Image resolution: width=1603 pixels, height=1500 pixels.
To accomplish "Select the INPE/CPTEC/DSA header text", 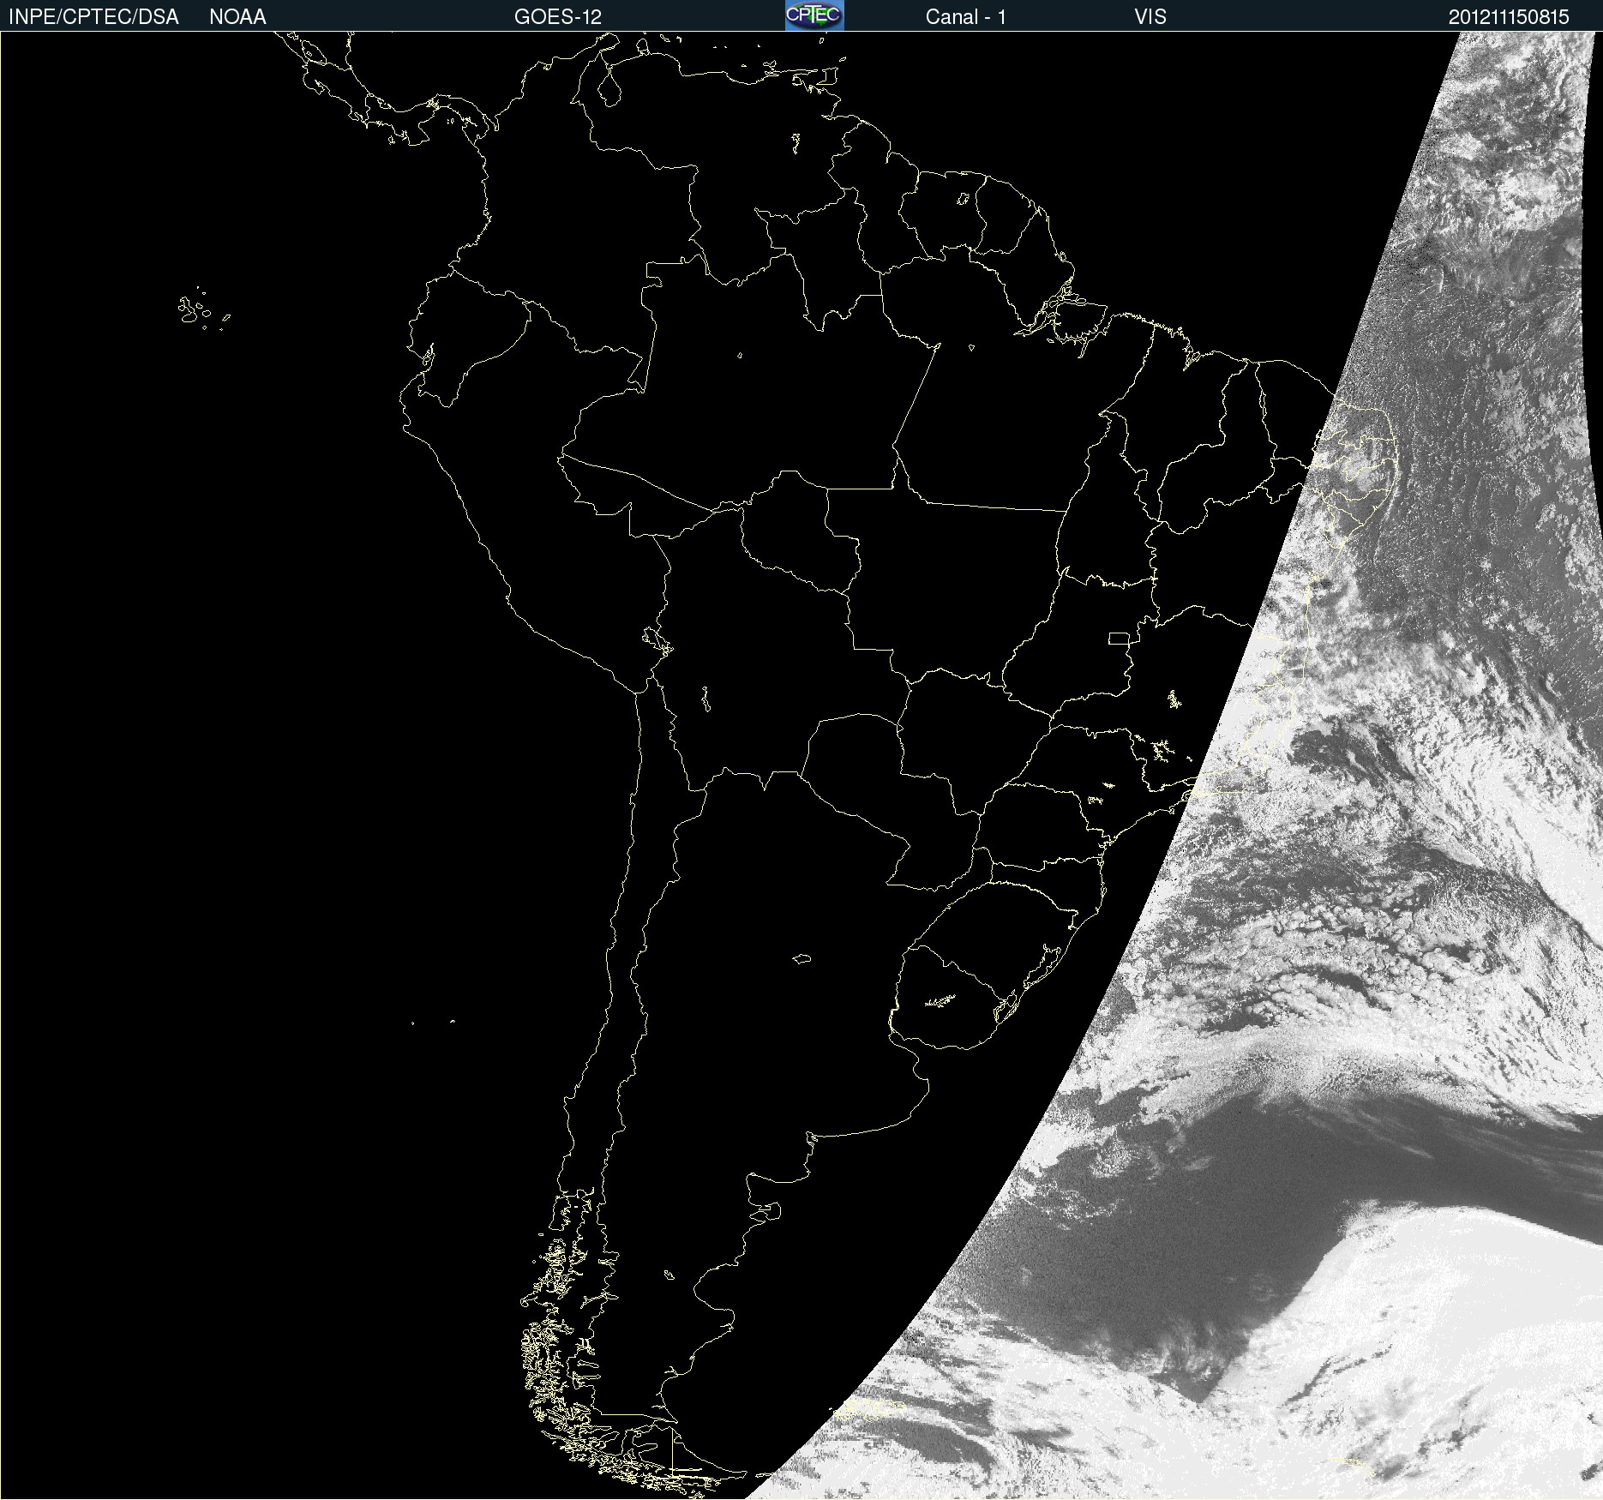I will point(93,17).
